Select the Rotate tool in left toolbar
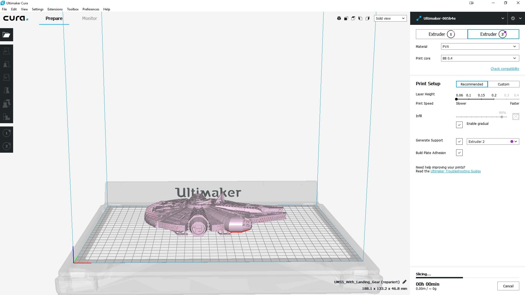Viewport: 525px width, 295px height. coord(7,77)
